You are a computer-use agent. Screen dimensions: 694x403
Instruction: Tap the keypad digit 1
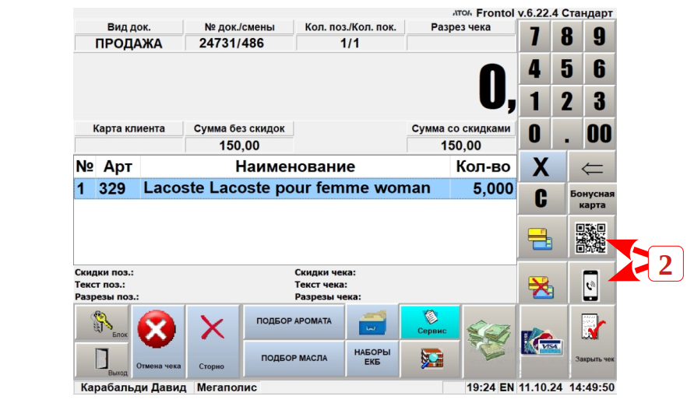click(x=534, y=101)
